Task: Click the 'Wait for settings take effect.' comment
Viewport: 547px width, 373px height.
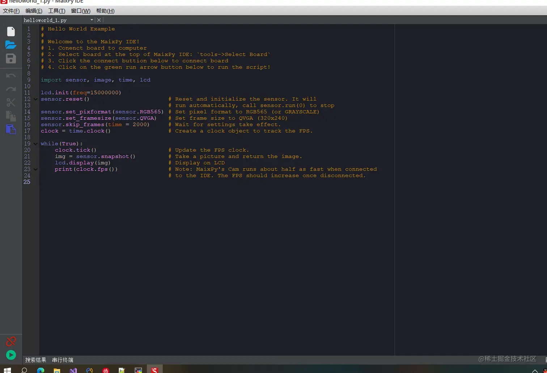Action: pos(225,125)
